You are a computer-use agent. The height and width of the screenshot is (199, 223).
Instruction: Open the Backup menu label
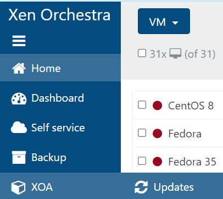(x=49, y=158)
